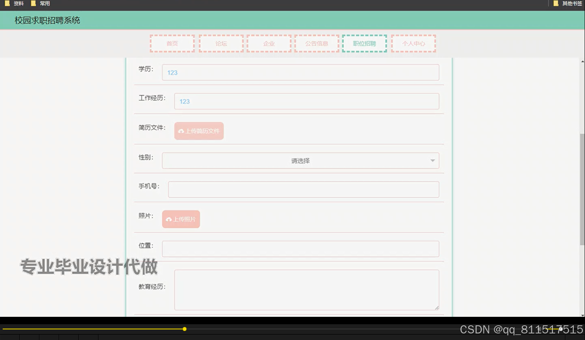585x340 pixels.
Task: Open the 常用 bookmarks folder
Action: pyautogui.click(x=44, y=3)
